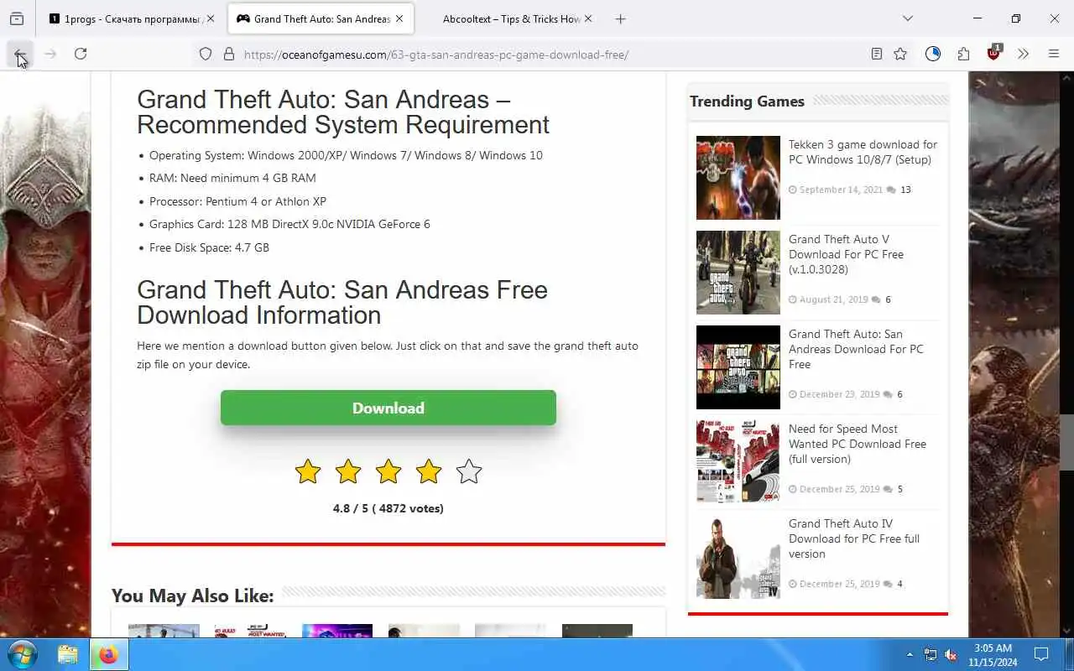Screen dimensions: 1074x671
Task: Open File Explorer in taskbar
Action: click(x=68, y=654)
